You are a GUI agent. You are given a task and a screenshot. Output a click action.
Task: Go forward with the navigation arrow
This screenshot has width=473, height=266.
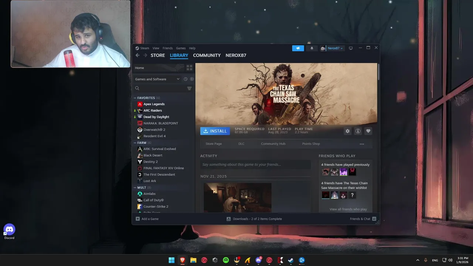click(145, 55)
